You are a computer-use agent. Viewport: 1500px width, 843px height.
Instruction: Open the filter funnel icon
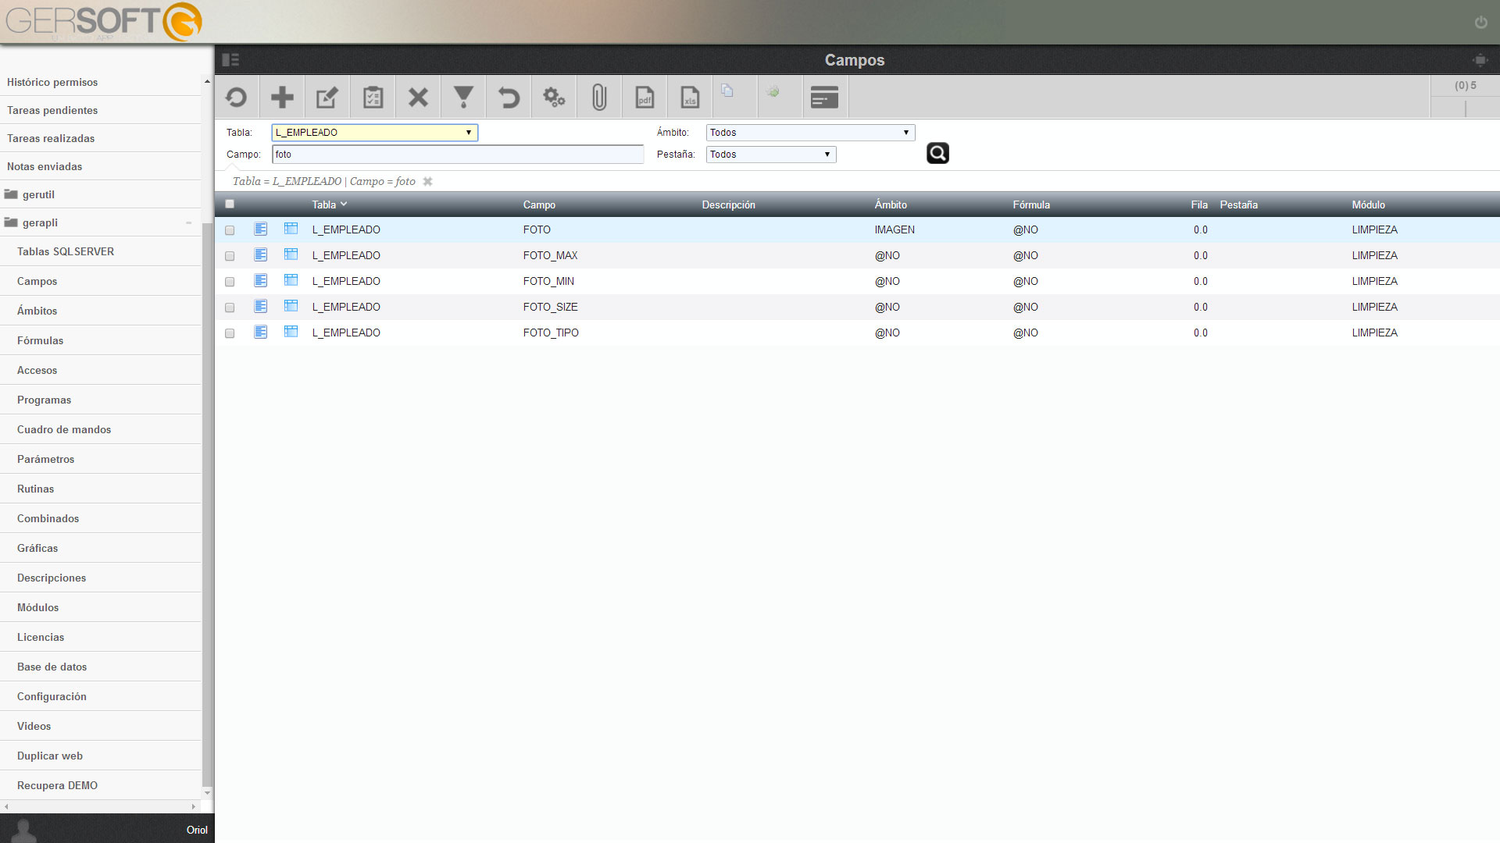(463, 98)
